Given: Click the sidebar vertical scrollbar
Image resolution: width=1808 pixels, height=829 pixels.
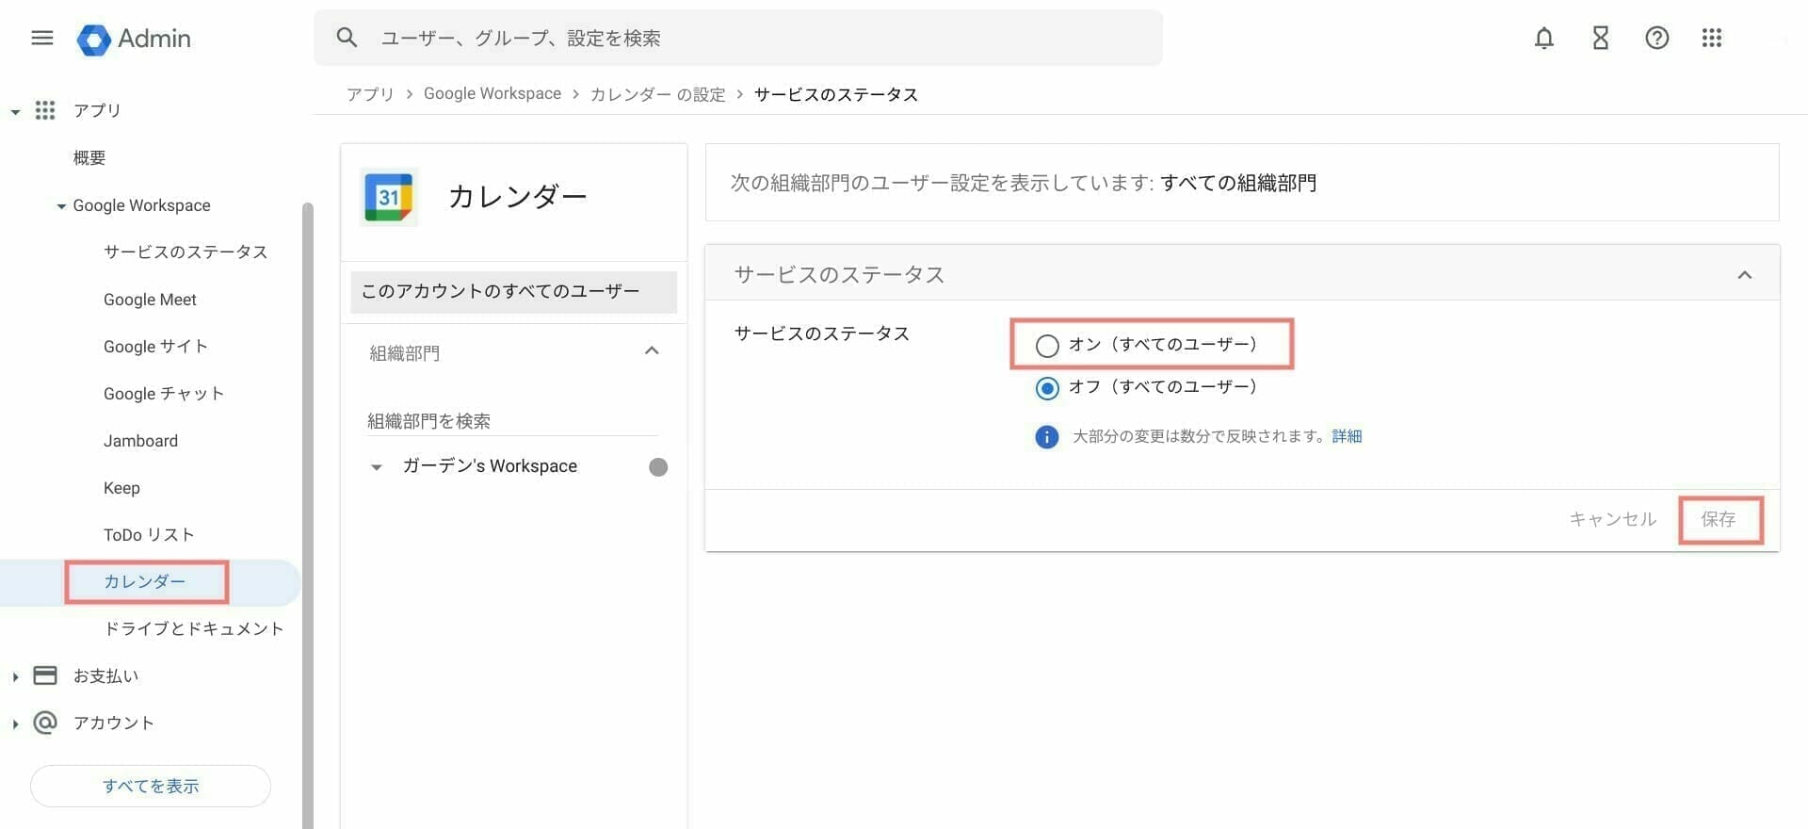Looking at the screenshot, I should [307, 514].
